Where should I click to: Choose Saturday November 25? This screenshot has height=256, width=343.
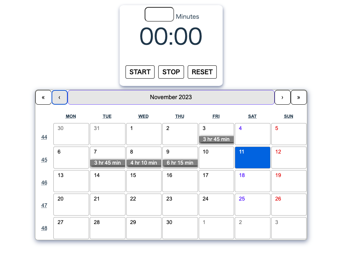click(252, 205)
